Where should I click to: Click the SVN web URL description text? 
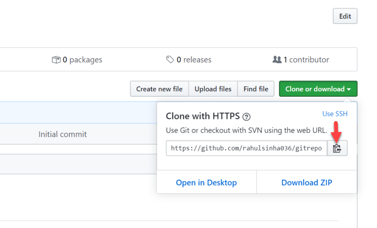[x=246, y=130]
